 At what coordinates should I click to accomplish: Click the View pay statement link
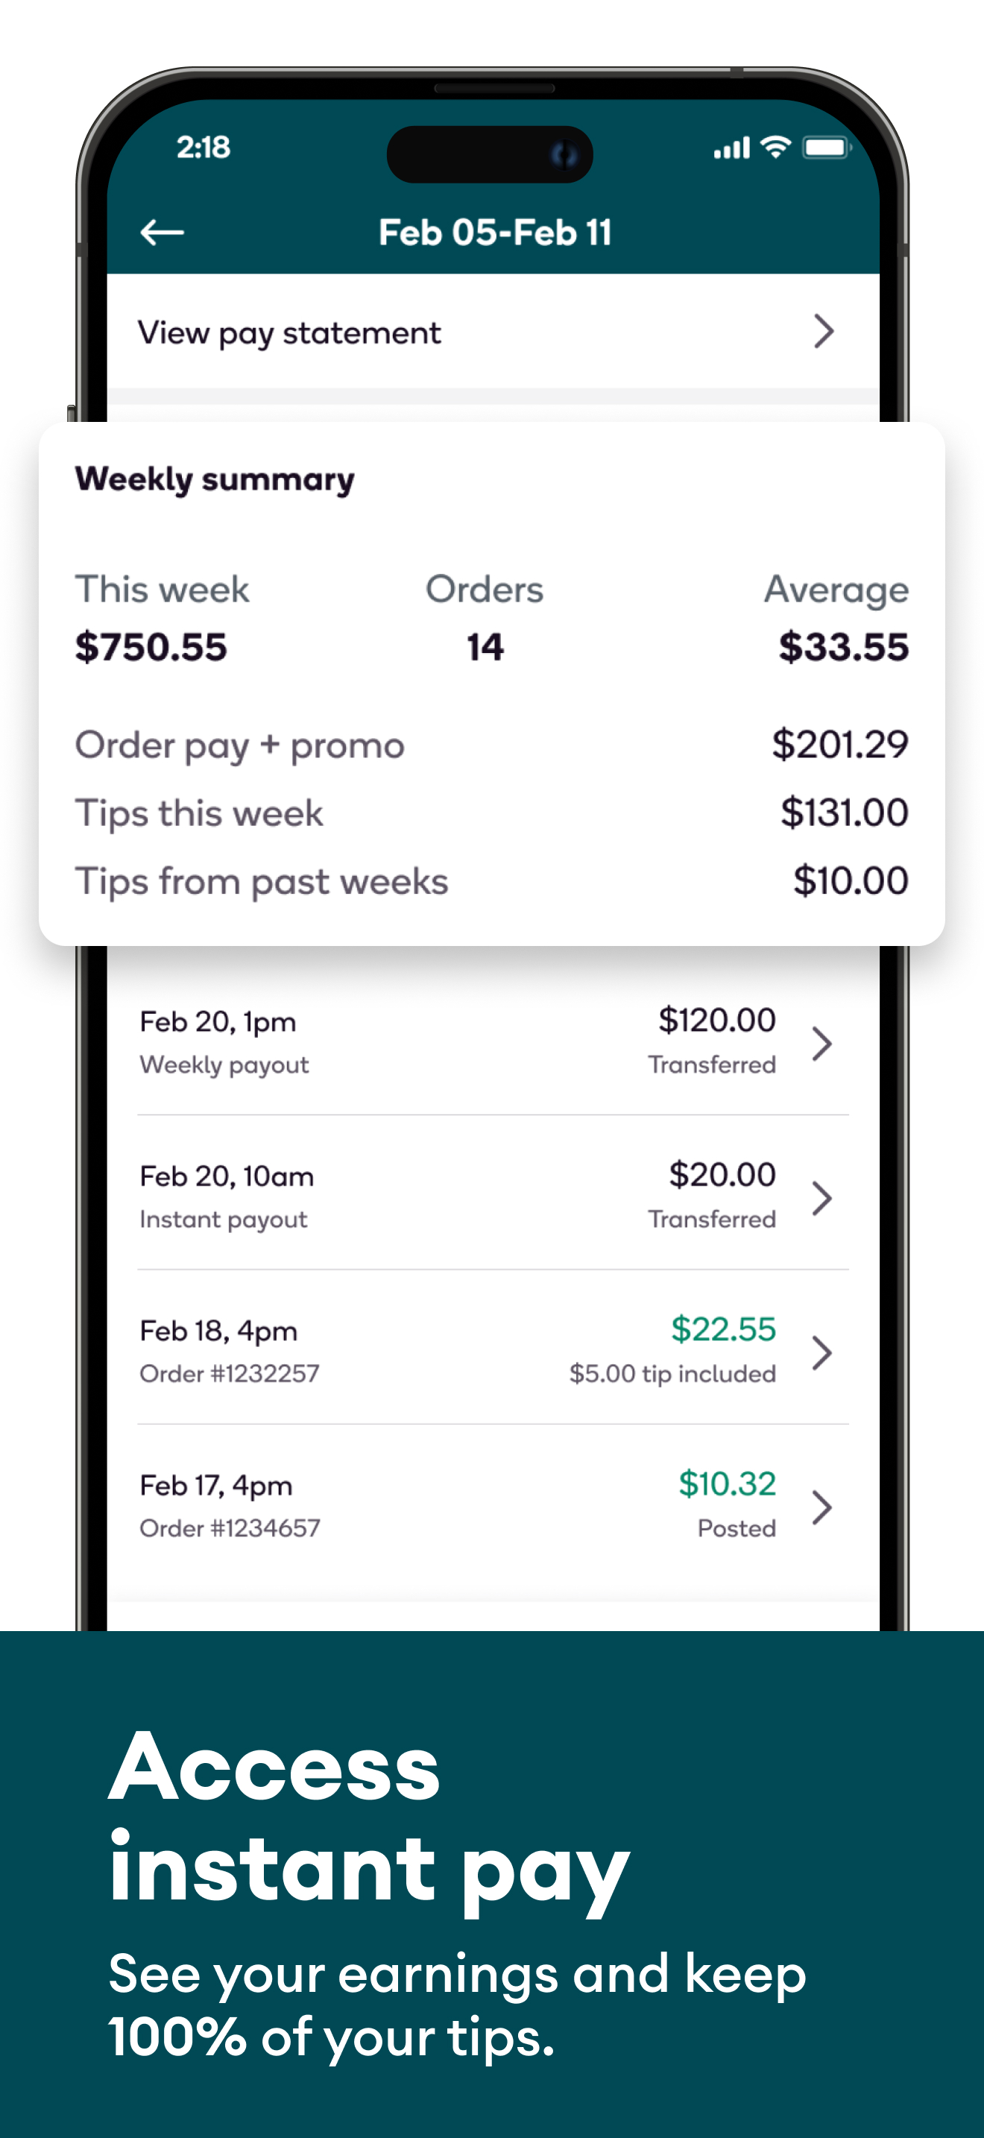click(288, 332)
